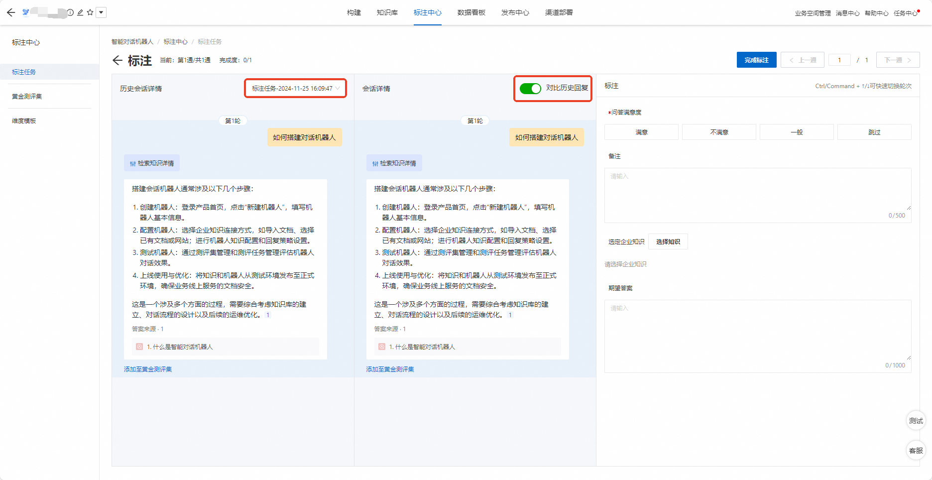Click the 标注中心 sidebar heading
Image resolution: width=932 pixels, height=480 pixels.
click(26, 42)
